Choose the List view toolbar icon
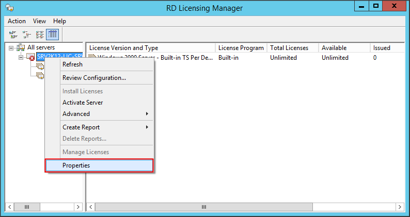This screenshot has height=217, width=410. tap(39, 35)
